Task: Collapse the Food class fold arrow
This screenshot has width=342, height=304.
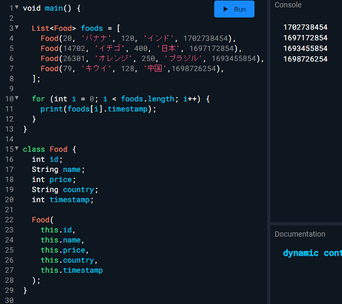Action: 16,149
